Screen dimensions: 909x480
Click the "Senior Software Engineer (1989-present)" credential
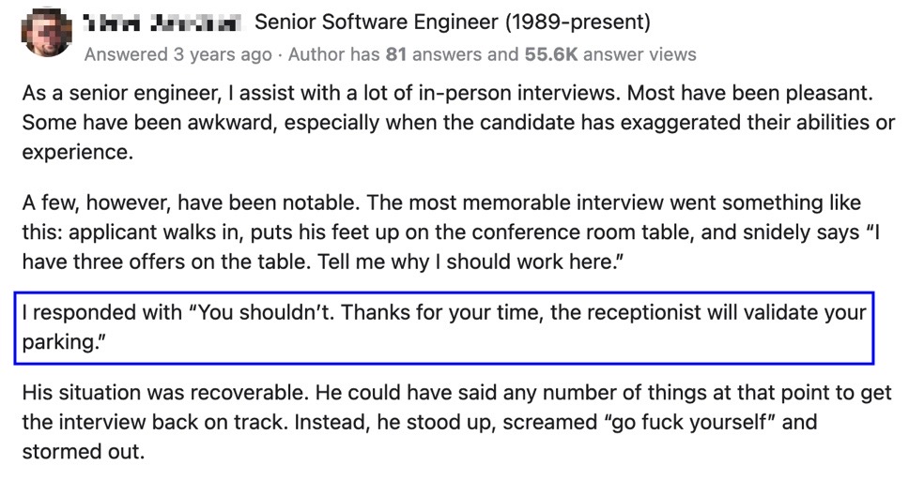tap(452, 22)
